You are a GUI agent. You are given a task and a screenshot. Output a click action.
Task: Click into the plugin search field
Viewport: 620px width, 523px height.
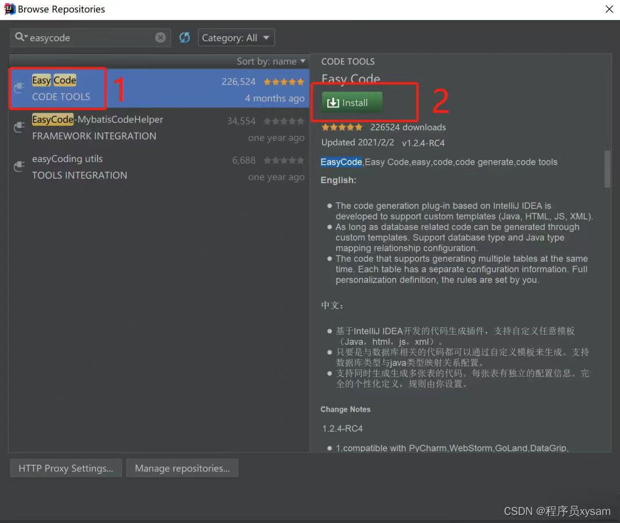point(86,37)
